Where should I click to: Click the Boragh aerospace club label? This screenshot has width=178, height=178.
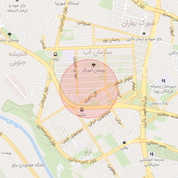click(x=28, y=165)
